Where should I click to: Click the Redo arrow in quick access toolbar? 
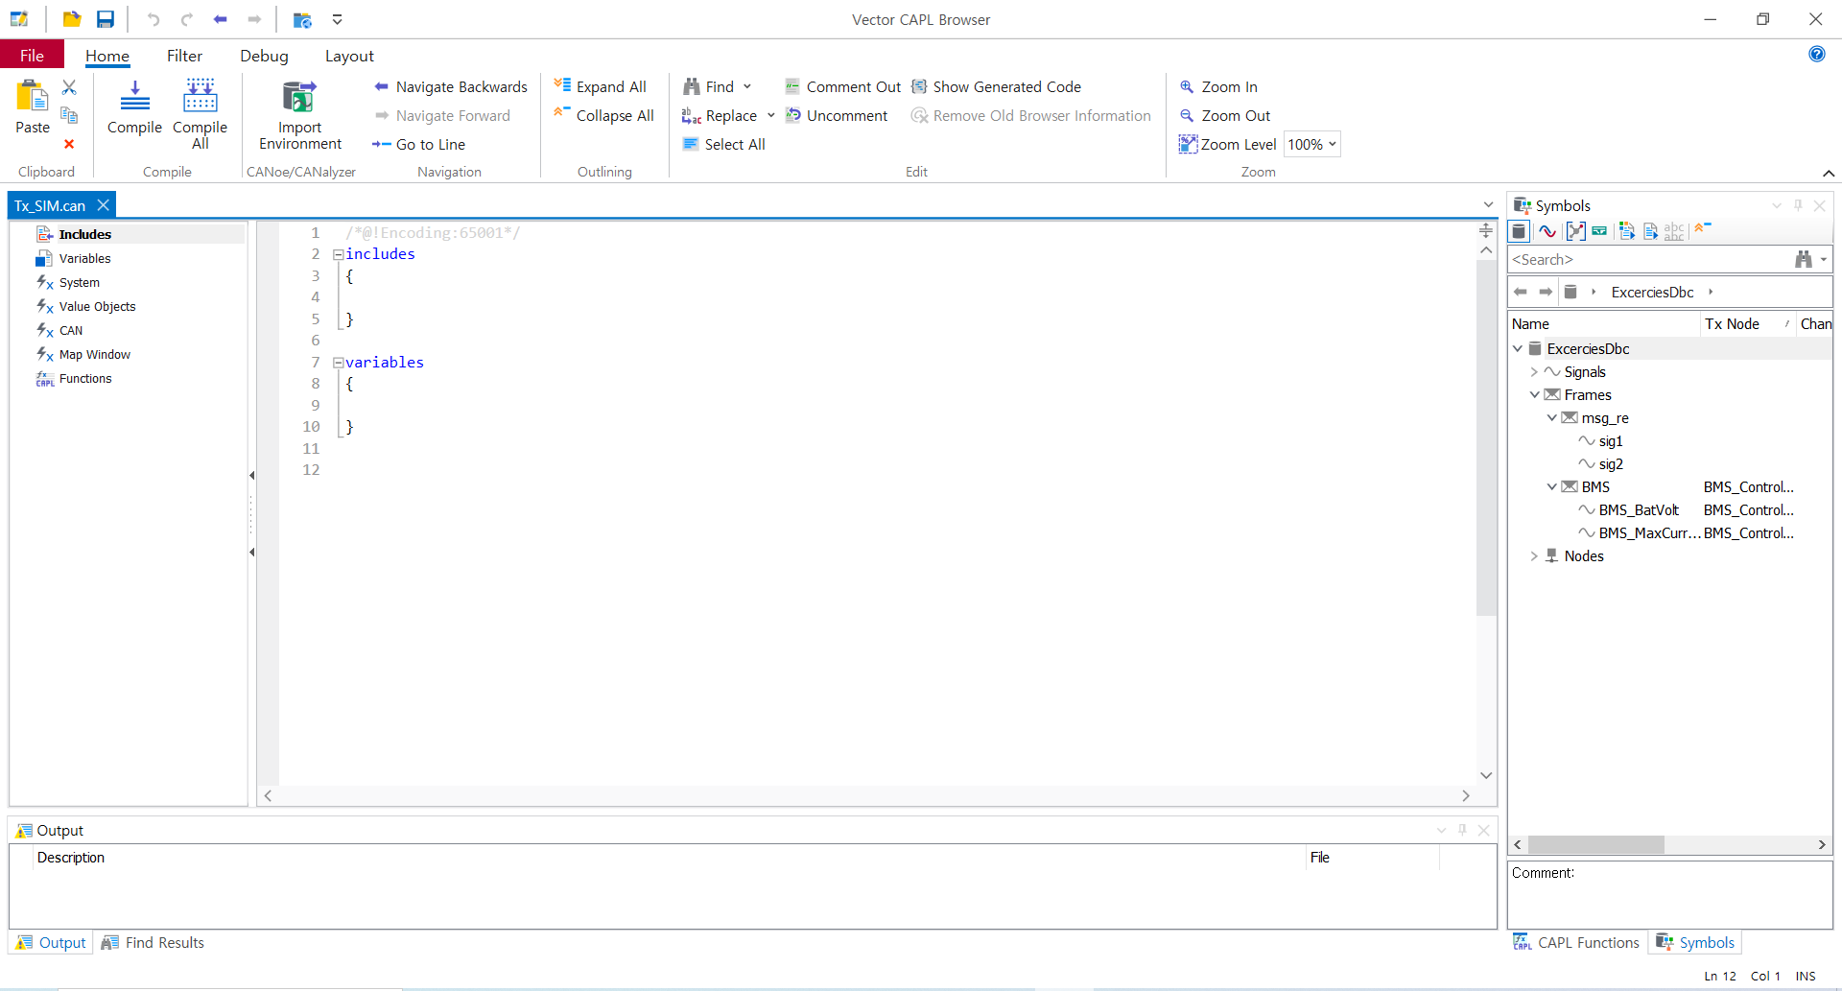point(187,19)
